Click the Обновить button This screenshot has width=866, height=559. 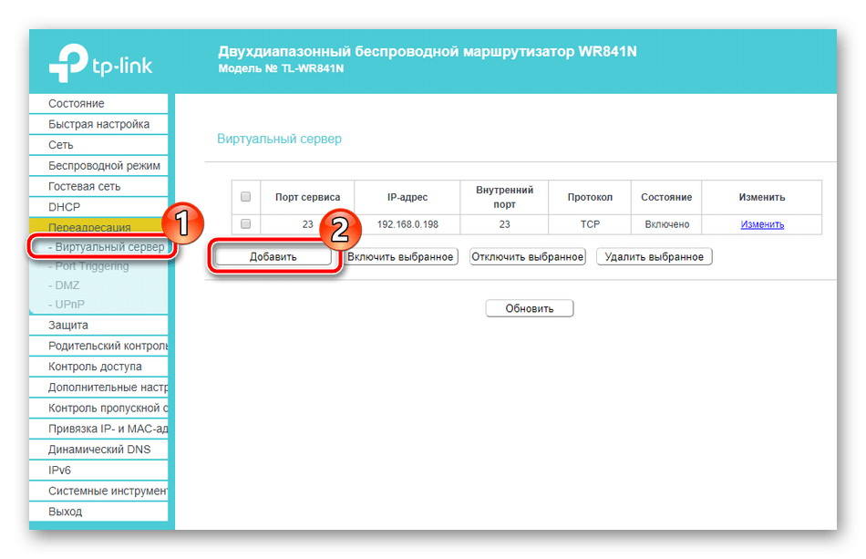point(530,308)
